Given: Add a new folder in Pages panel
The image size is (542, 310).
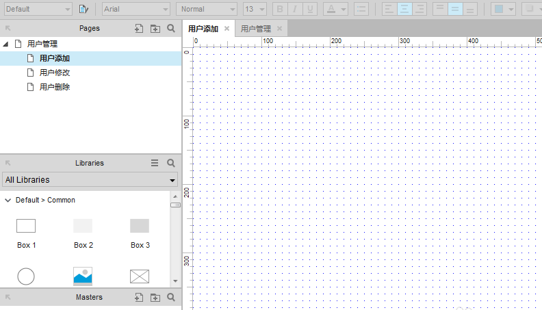Looking at the screenshot, I should (155, 28).
